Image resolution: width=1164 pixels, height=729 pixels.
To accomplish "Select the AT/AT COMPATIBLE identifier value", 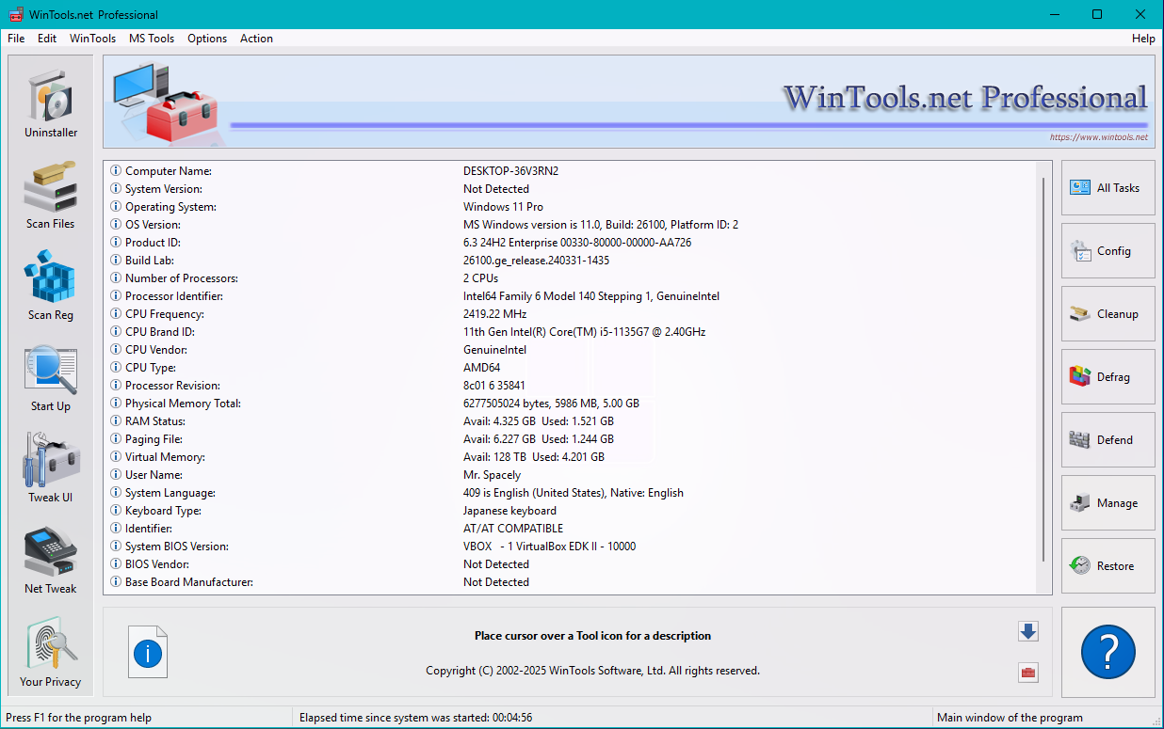I will (x=513, y=529).
